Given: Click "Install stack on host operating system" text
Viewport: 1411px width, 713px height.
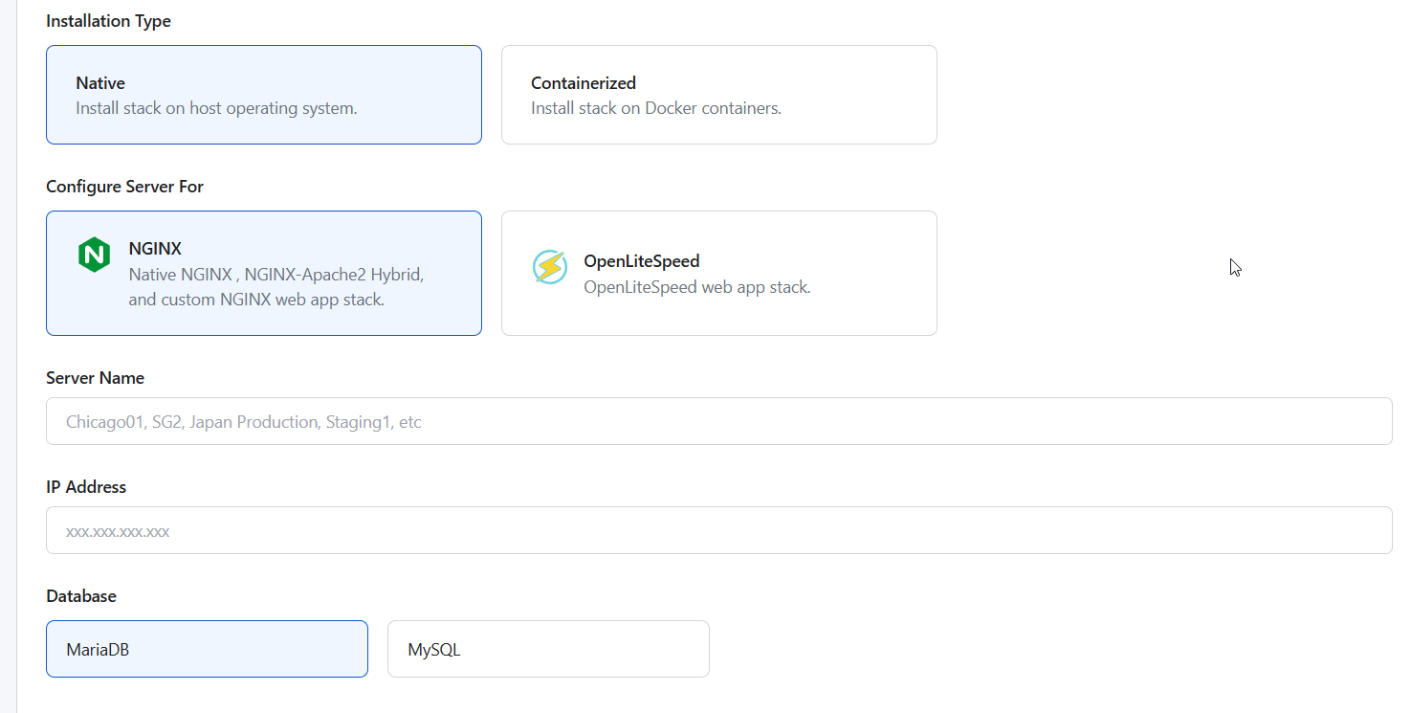Looking at the screenshot, I should (x=216, y=108).
